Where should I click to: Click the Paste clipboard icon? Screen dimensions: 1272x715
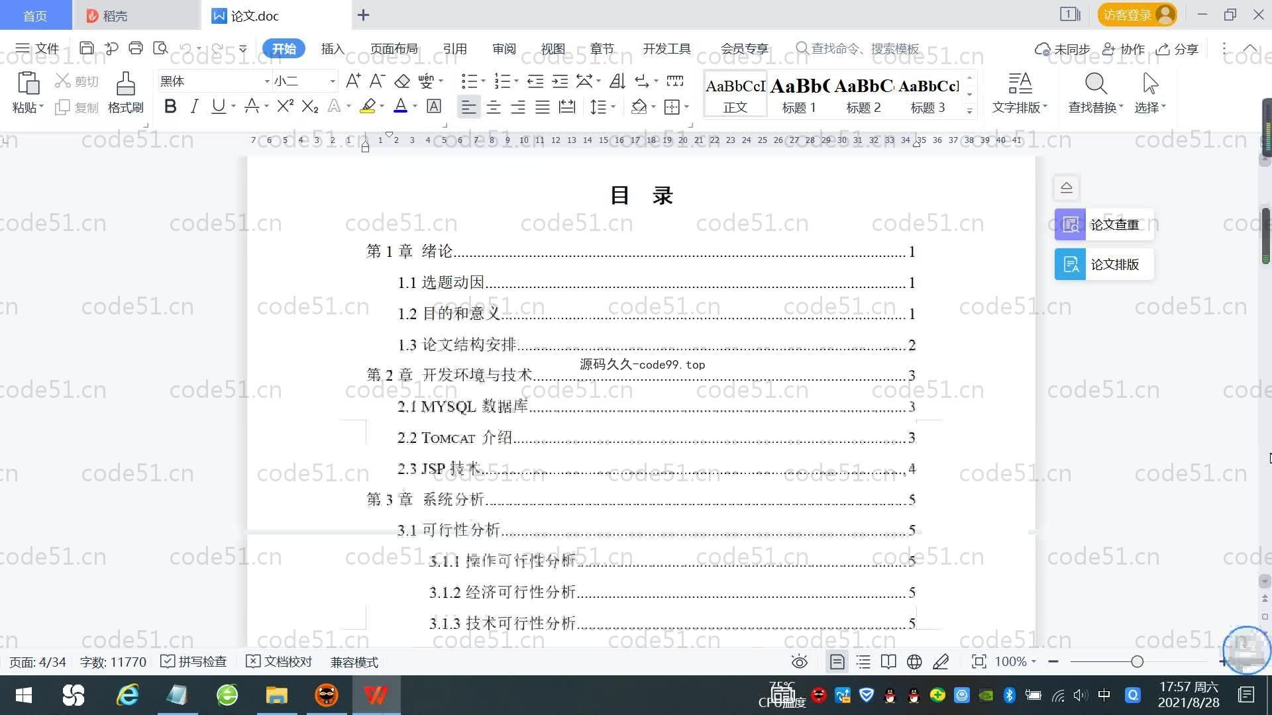point(28,84)
